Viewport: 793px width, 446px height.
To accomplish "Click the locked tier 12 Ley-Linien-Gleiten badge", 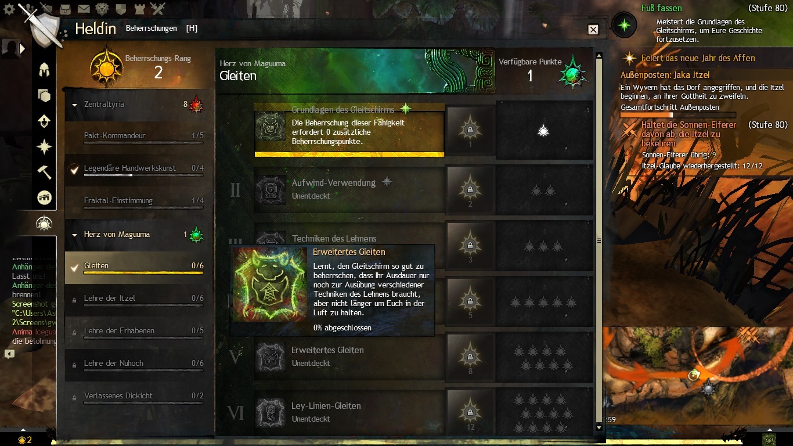I will [x=470, y=412].
